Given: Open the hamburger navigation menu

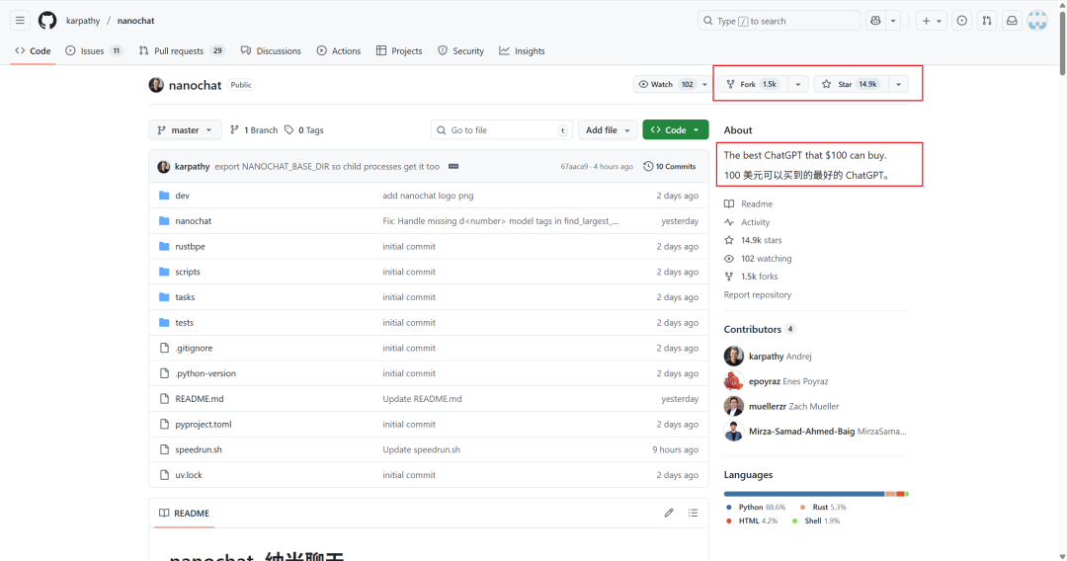Looking at the screenshot, I should tap(20, 21).
